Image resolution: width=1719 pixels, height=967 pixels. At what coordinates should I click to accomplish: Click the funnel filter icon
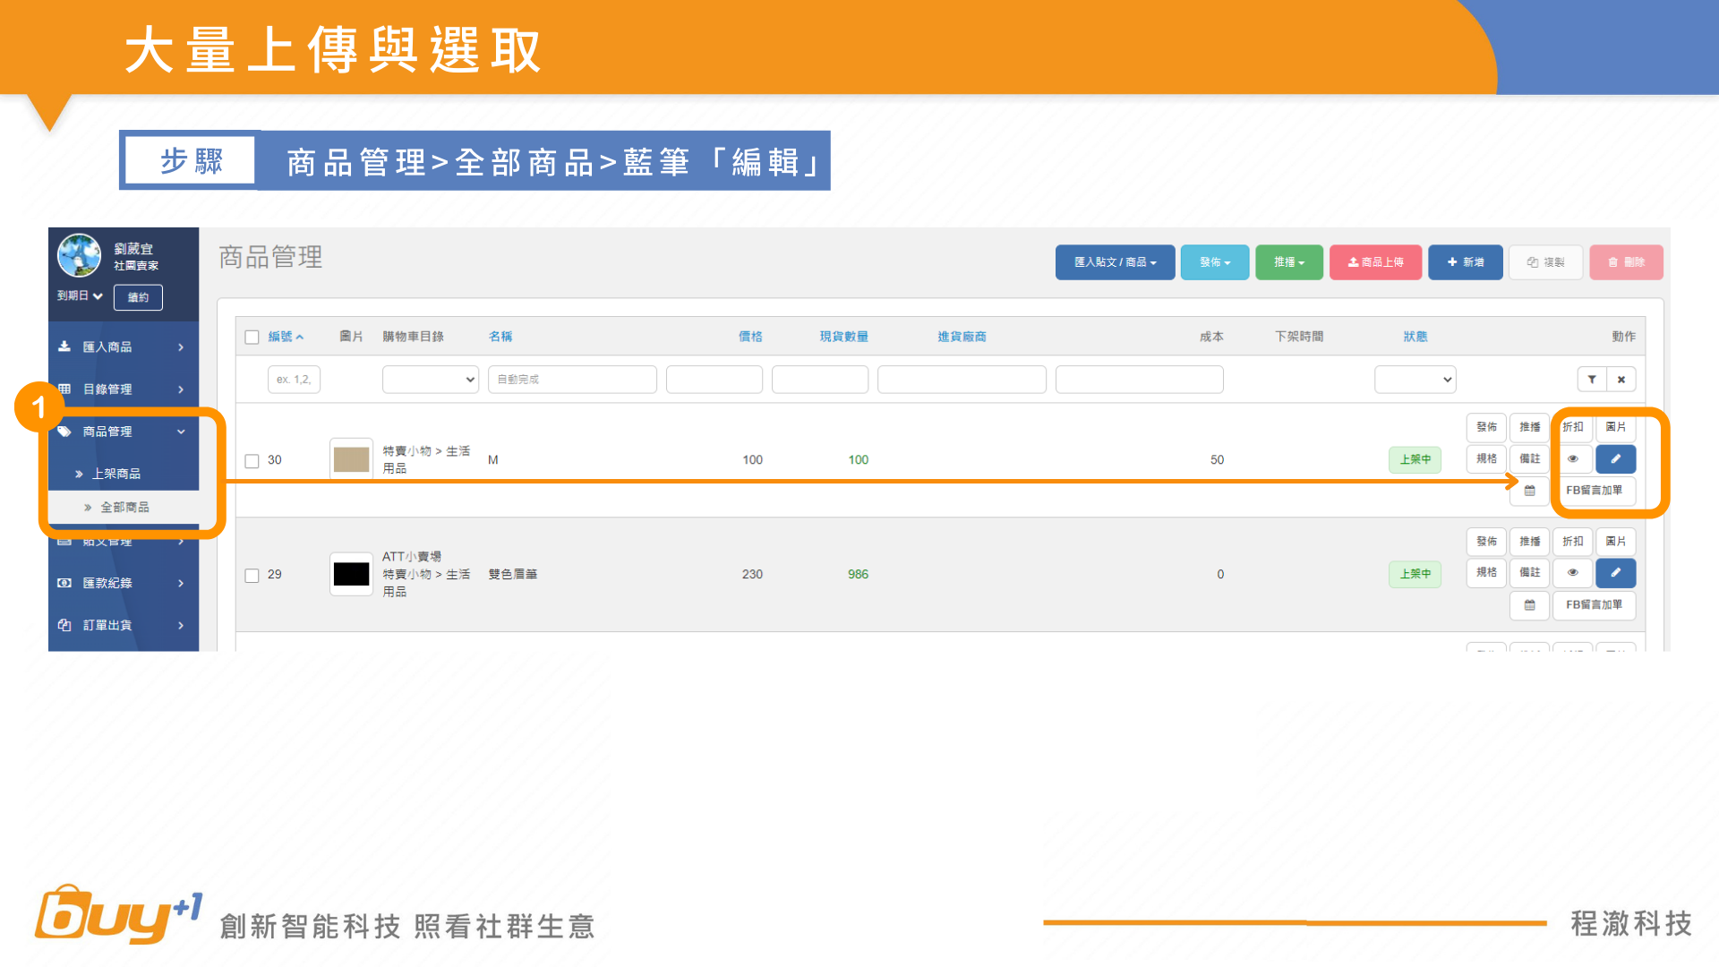click(1592, 380)
